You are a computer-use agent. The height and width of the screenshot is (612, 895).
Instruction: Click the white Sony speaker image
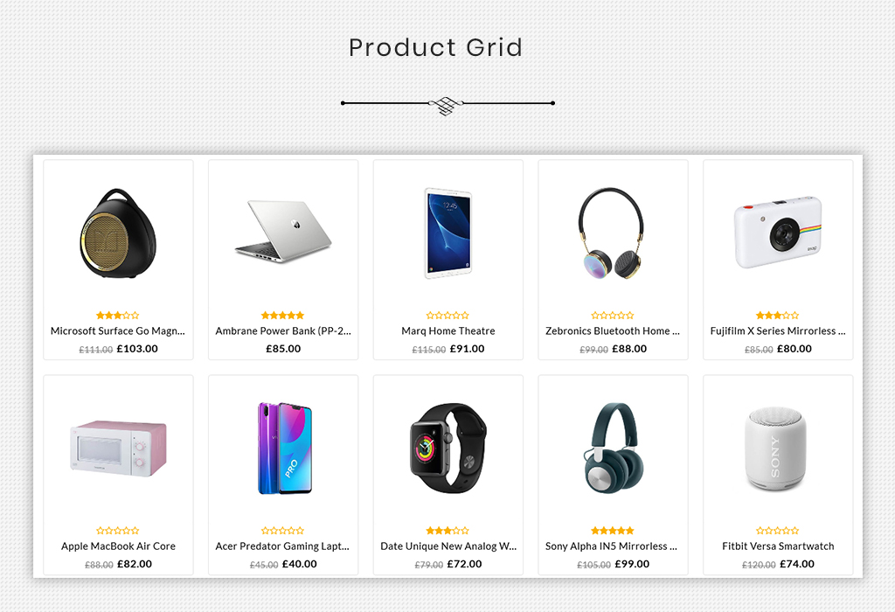point(775,449)
